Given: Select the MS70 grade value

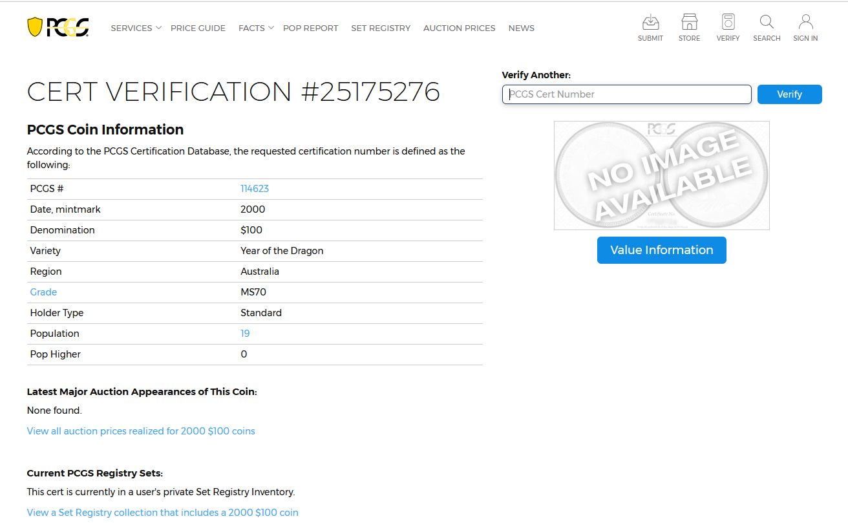Looking at the screenshot, I should tap(253, 292).
